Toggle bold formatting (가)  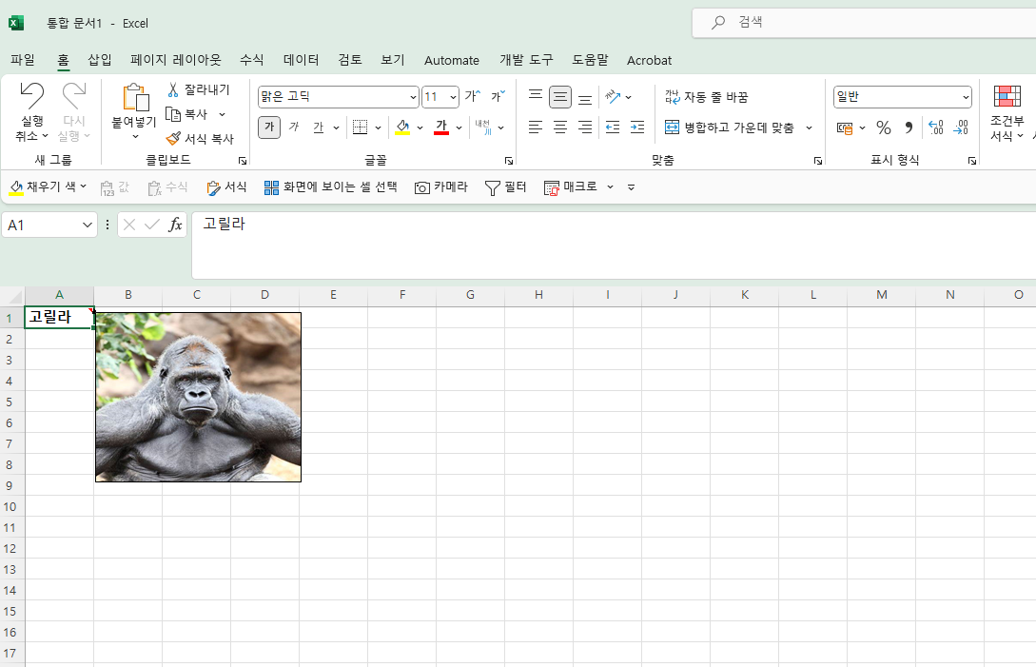coord(269,127)
